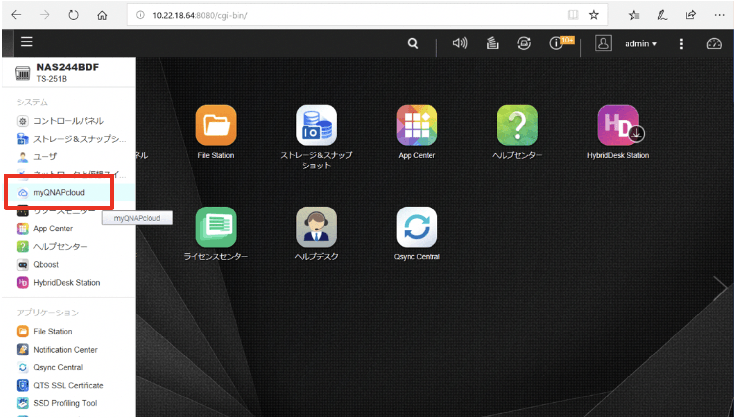Click the browser share icon
Image resolution: width=735 pixels, height=418 pixels.
click(691, 15)
